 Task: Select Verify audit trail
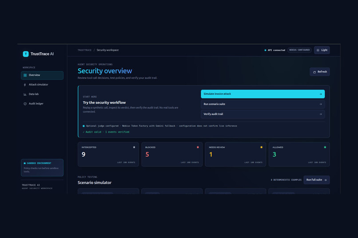[263, 114]
